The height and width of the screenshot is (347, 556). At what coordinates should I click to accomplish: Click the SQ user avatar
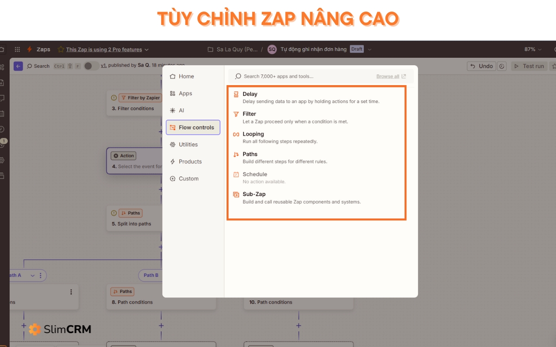[x=272, y=49]
